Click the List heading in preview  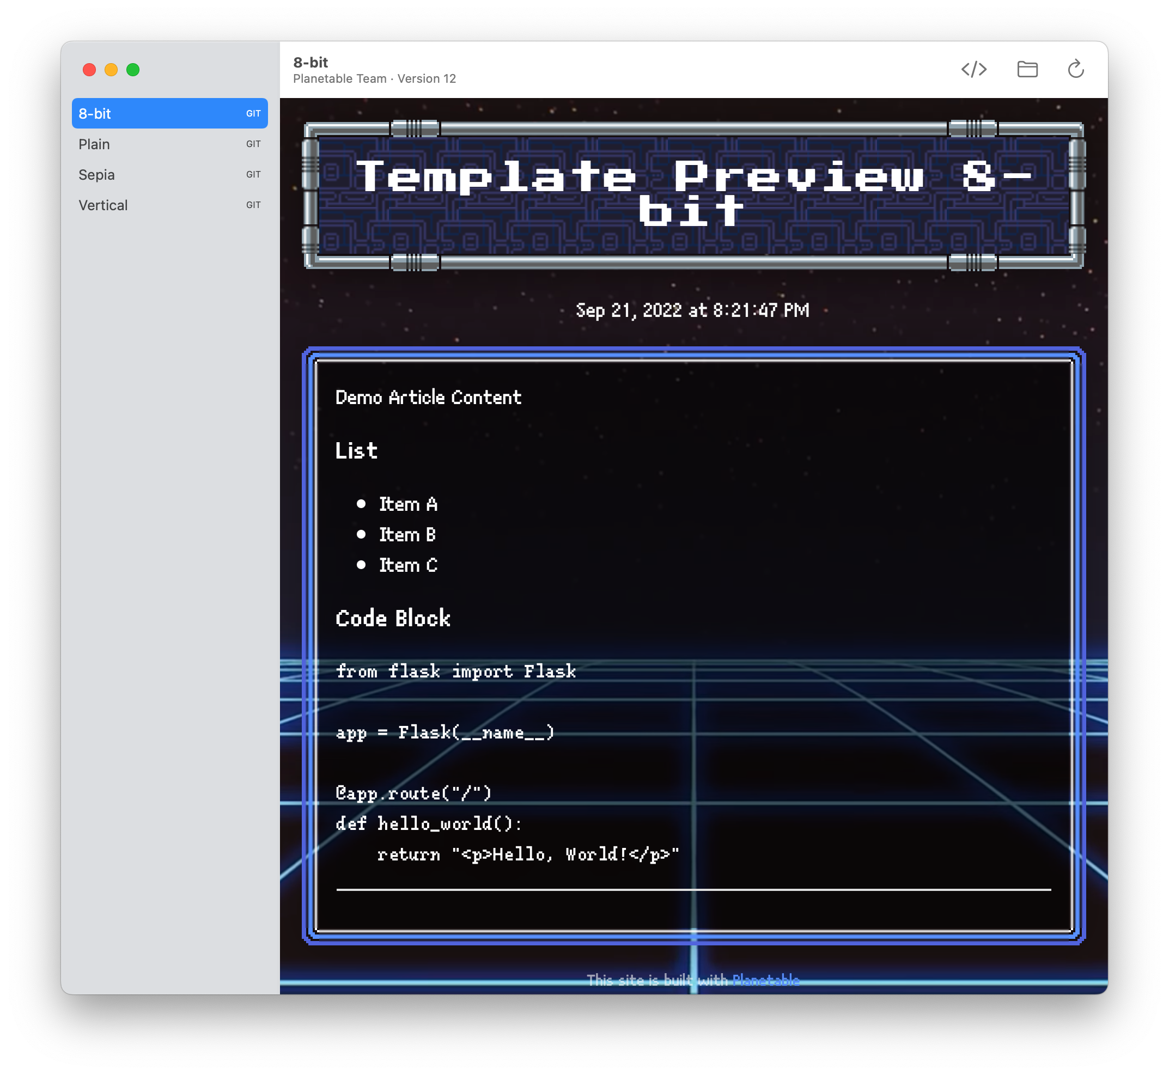click(x=356, y=451)
